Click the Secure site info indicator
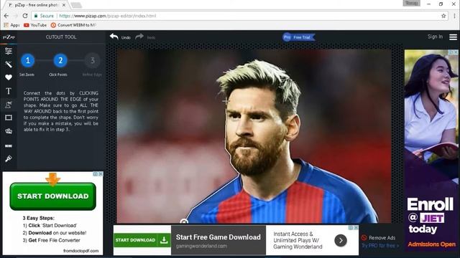Screen dimensions: 460x258 [44, 16]
